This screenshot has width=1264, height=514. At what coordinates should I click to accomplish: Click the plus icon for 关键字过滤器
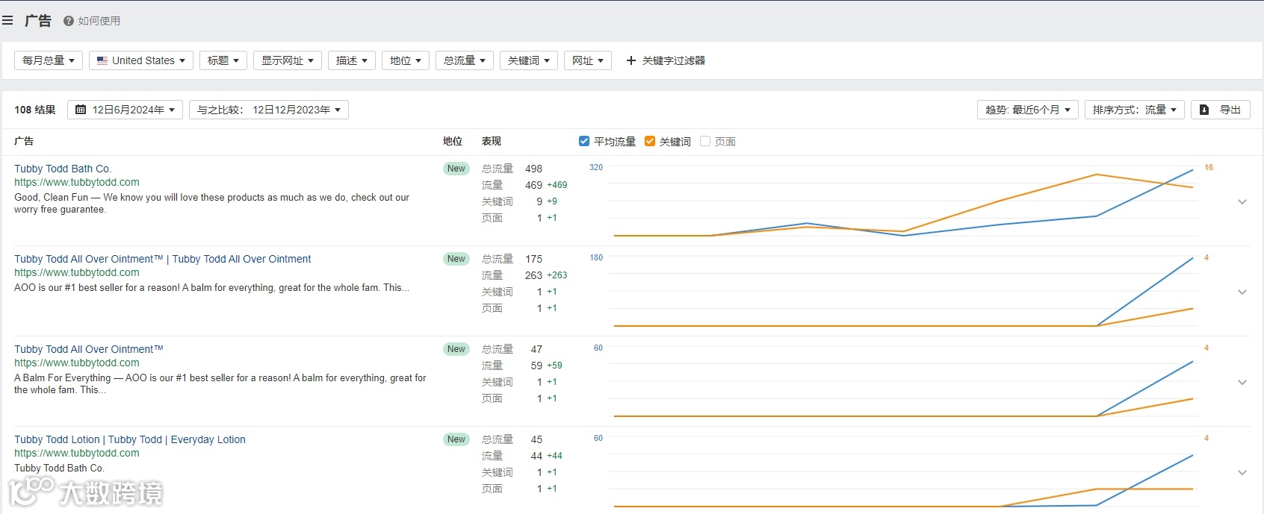pos(631,60)
